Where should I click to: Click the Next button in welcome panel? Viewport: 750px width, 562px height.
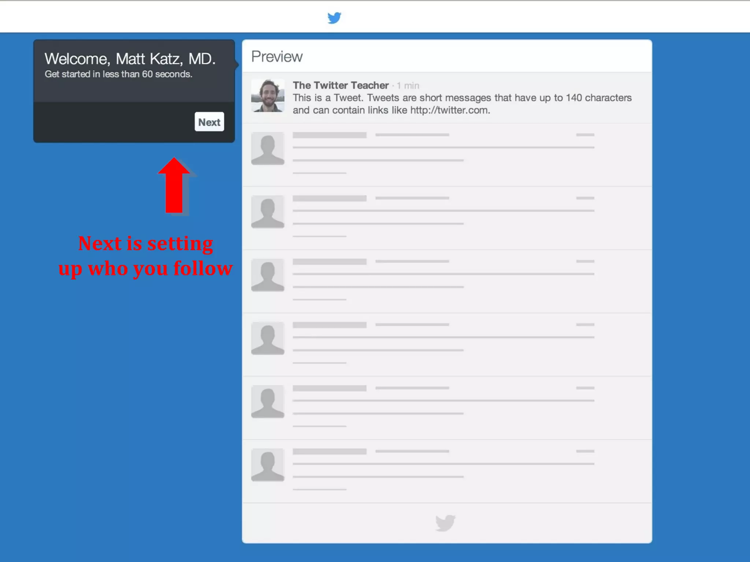209,122
